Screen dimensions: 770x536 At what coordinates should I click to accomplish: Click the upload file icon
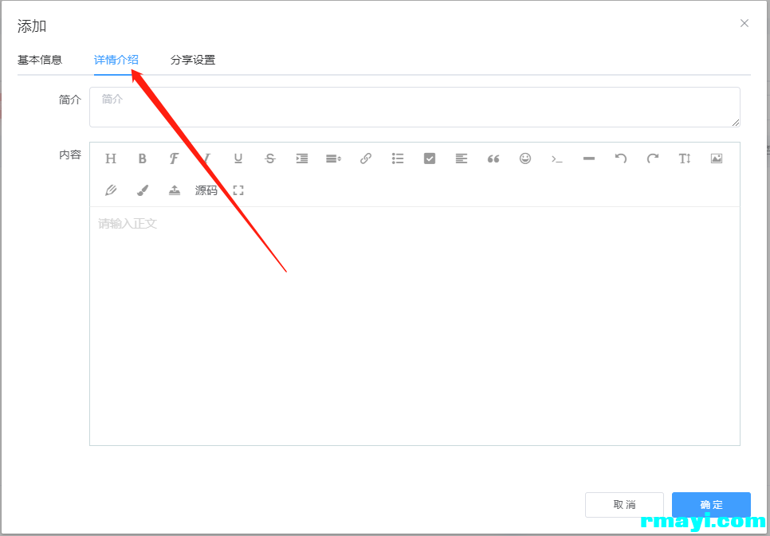point(175,190)
